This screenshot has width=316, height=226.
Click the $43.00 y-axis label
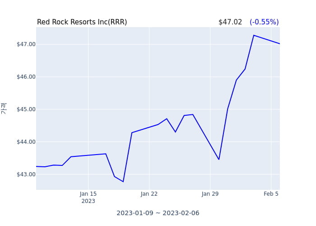[x=26, y=174]
